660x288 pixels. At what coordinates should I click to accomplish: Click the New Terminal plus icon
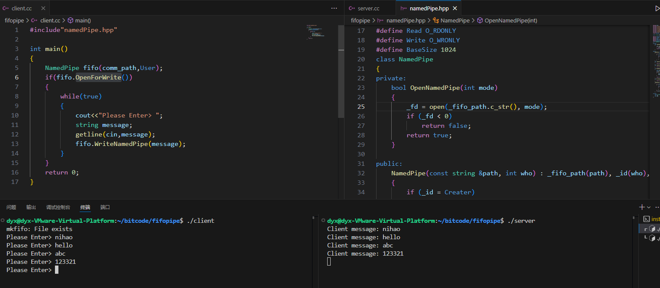coord(642,207)
